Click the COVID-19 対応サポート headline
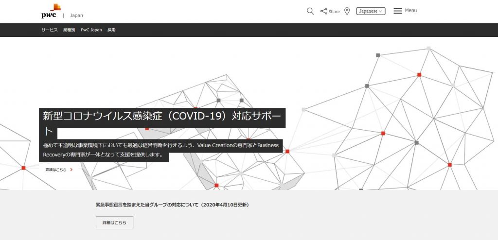The image size is (498, 240). click(x=162, y=123)
